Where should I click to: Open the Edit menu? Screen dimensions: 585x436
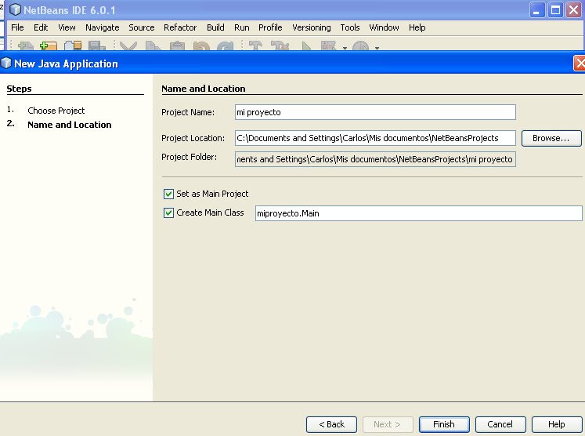point(41,27)
